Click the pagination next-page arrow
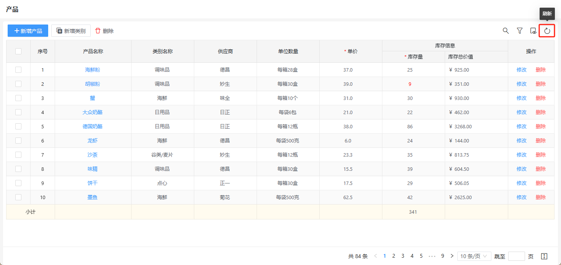The image size is (561, 265). coord(452,256)
